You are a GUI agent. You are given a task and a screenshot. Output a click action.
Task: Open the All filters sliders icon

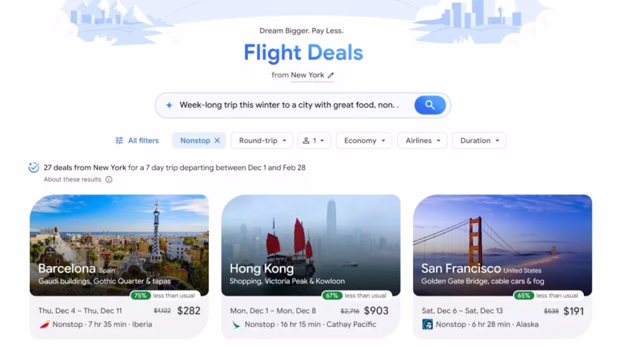point(119,141)
